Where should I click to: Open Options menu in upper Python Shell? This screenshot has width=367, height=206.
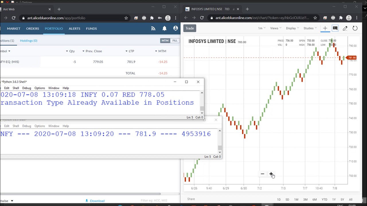[40, 88]
